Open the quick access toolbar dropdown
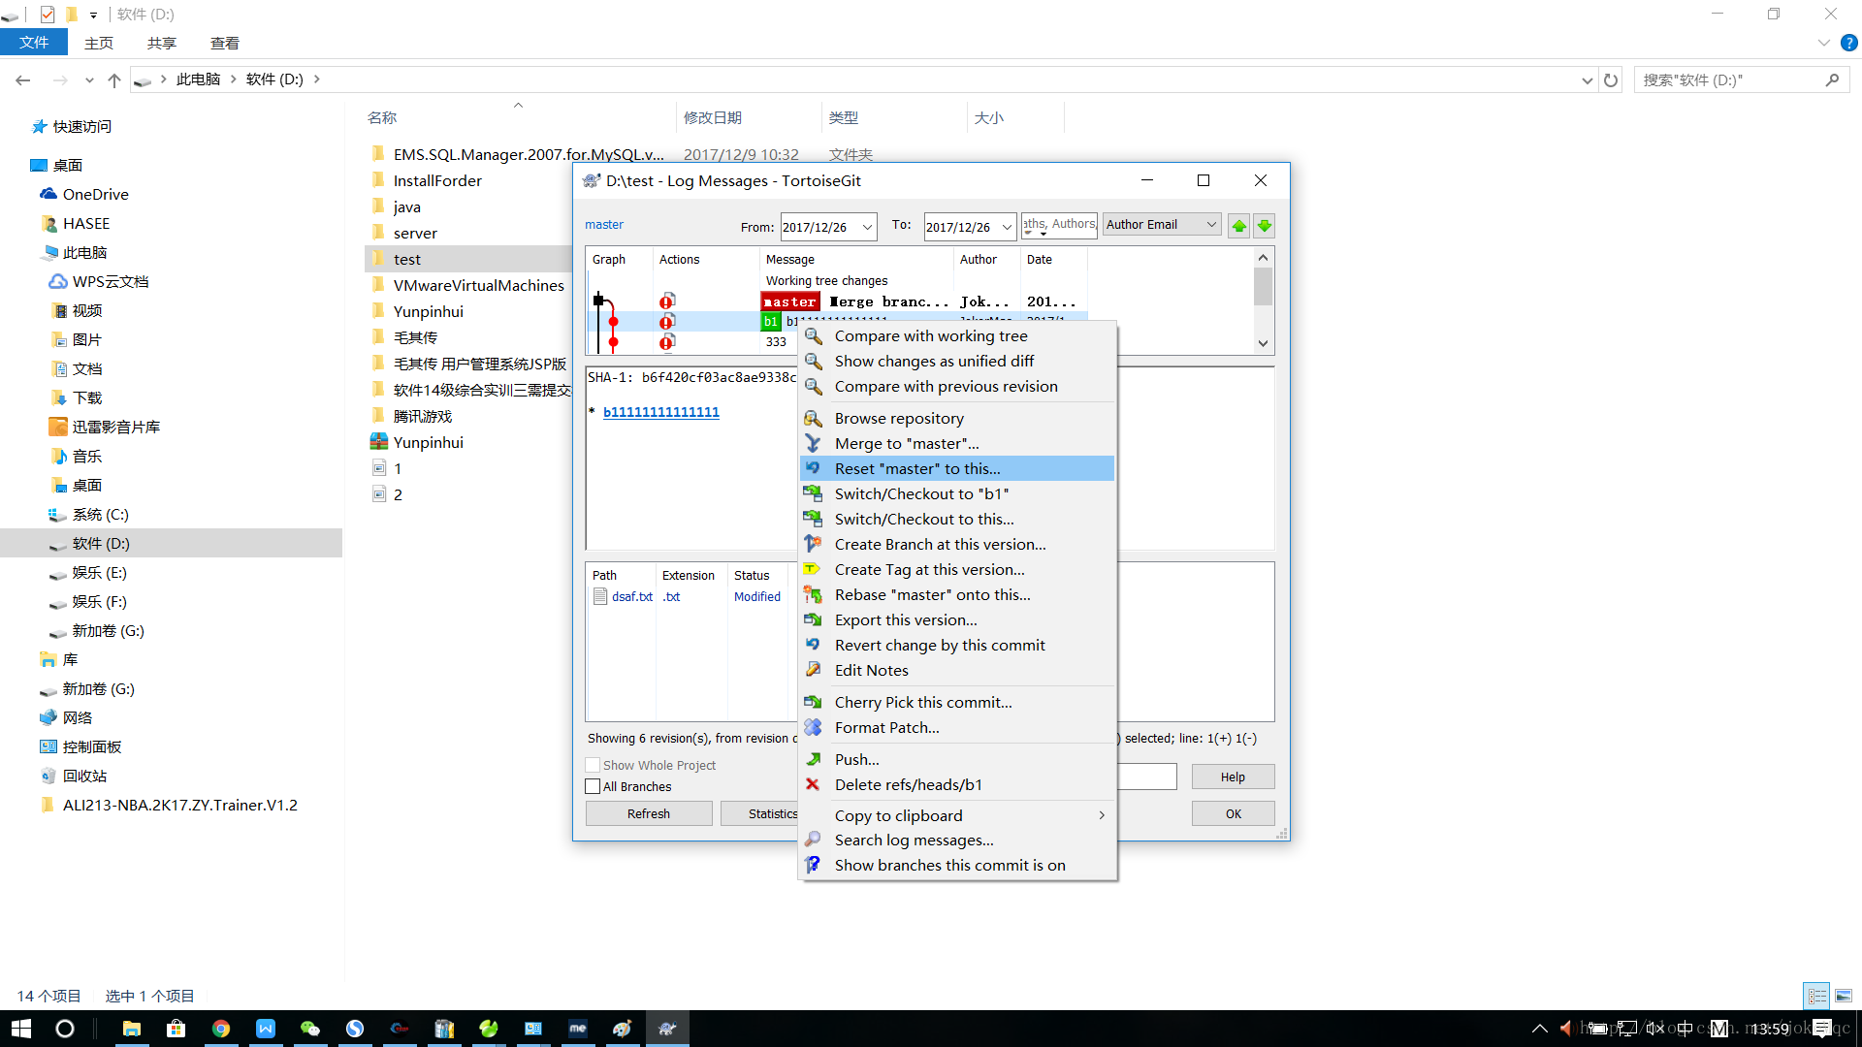The image size is (1862, 1047). (93, 15)
